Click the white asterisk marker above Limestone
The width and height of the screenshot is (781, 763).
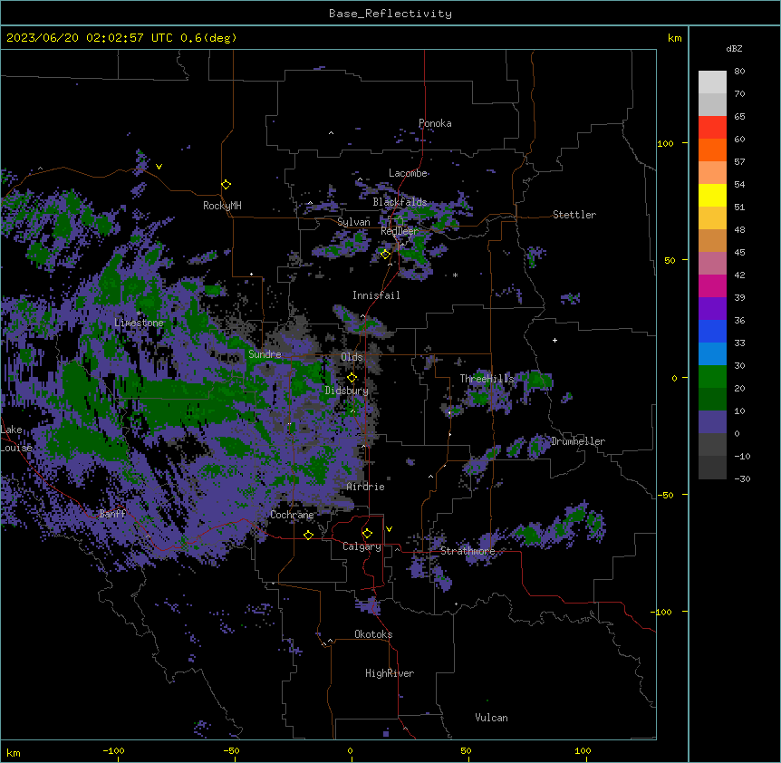point(139,314)
